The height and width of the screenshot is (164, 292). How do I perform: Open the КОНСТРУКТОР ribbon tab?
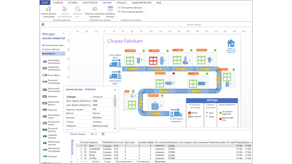90,2
